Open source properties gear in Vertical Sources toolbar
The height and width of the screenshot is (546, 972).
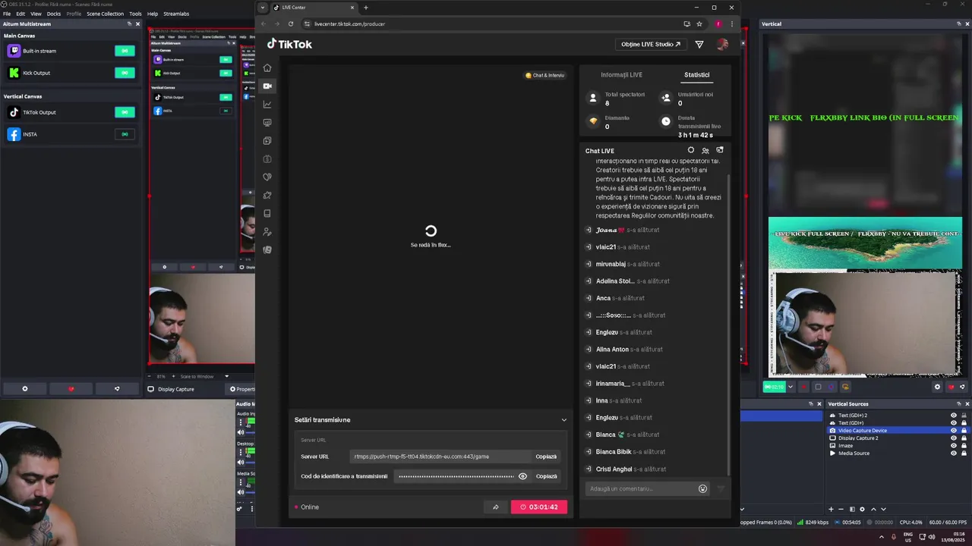[862, 509]
